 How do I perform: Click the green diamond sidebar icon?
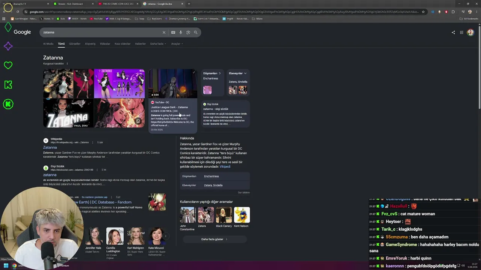pos(8,27)
